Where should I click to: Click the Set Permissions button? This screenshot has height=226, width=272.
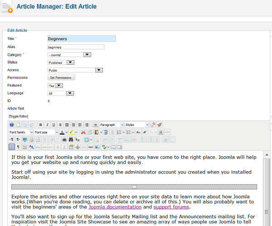61,77
